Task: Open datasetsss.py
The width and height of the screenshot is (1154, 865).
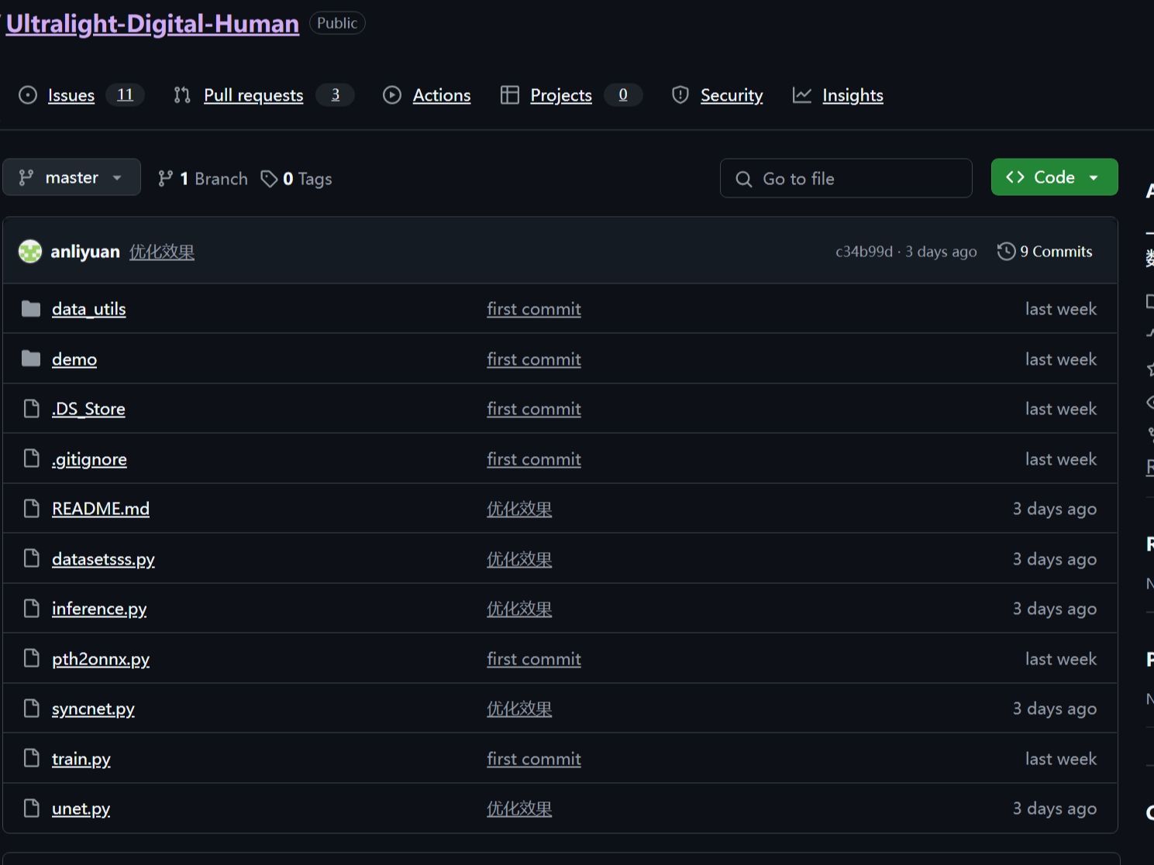Action: (103, 559)
